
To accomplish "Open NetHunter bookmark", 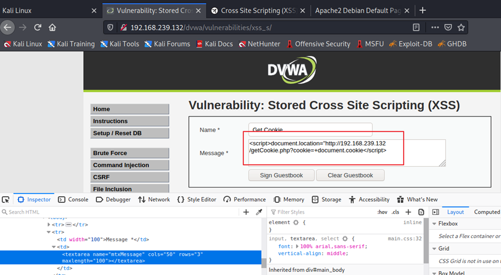I will pos(260,44).
